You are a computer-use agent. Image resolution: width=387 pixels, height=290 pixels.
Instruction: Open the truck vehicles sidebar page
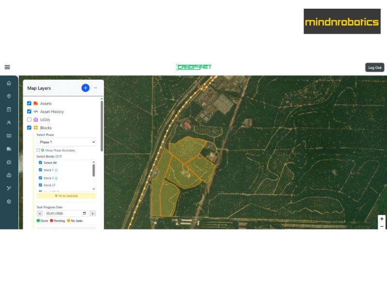(9, 149)
